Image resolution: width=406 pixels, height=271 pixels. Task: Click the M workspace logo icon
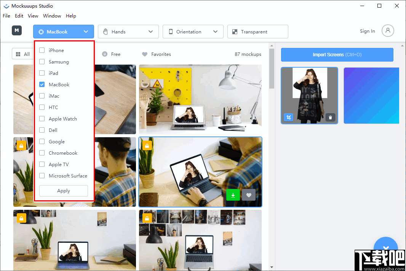16,30
